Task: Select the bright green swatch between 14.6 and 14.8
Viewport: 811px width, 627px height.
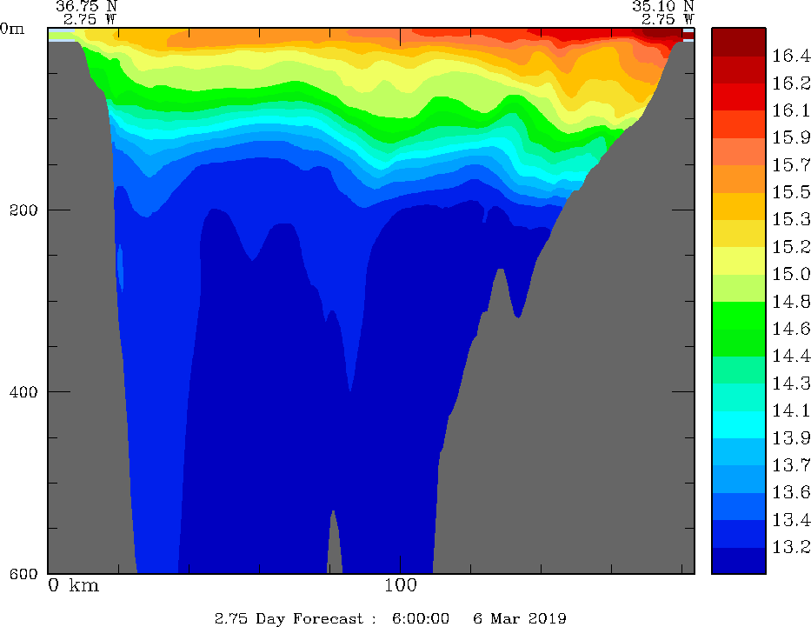Action: click(739, 316)
